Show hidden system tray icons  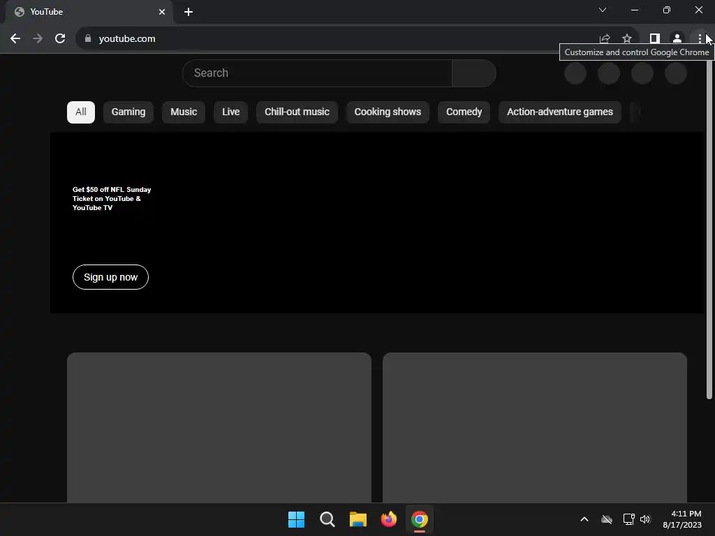coord(584,519)
